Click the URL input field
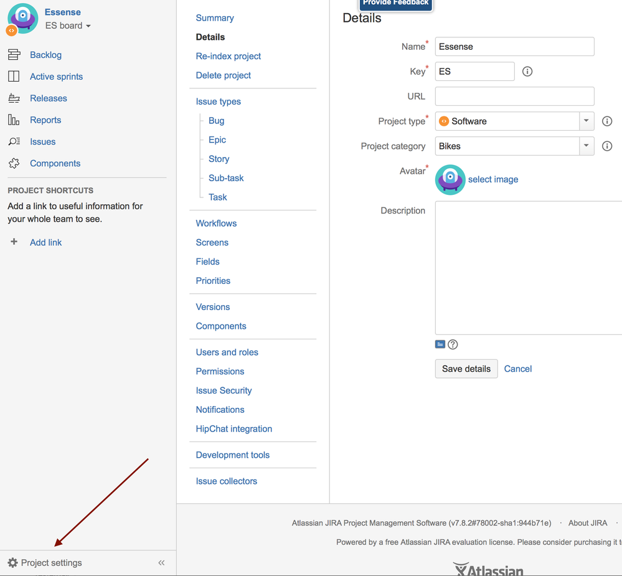 click(x=514, y=97)
